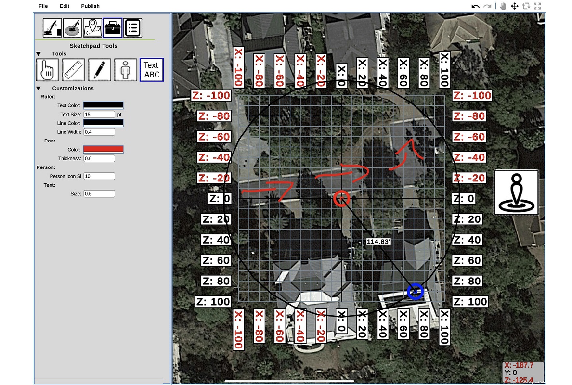Click the Text Size input field

tap(99, 194)
